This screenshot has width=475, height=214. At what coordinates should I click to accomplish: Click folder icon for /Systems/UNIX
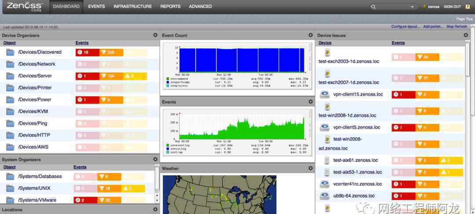[x=10, y=188]
